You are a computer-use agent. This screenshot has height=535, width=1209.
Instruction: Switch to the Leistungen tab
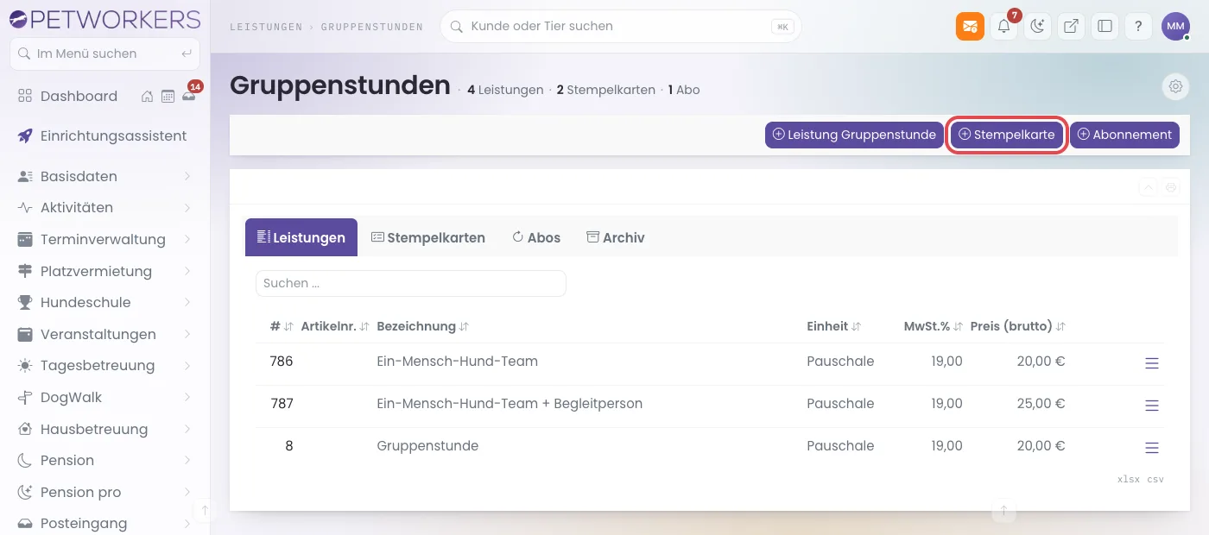point(301,237)
